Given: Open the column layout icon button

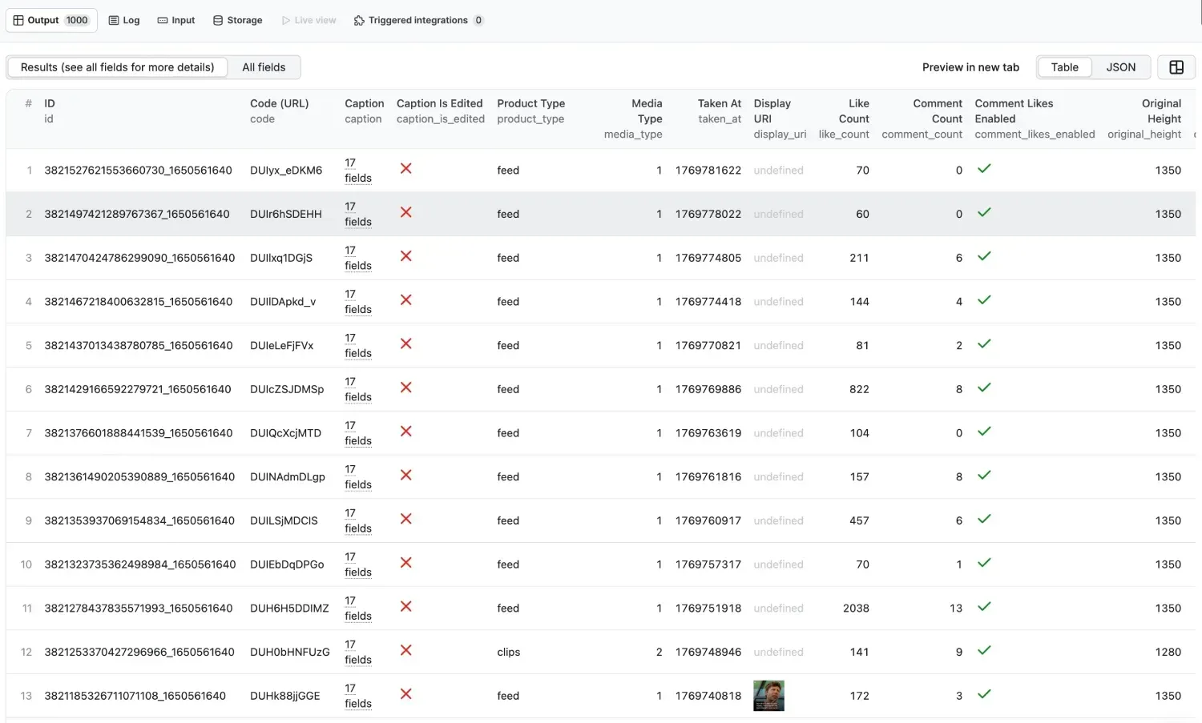Looking at the screenshot, I should pyautogui.click(x=1176, y=67).
